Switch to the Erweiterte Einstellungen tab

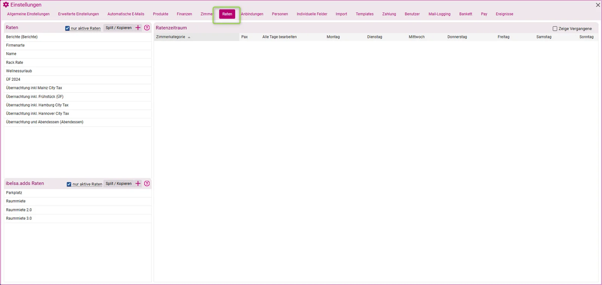(79, 14)
